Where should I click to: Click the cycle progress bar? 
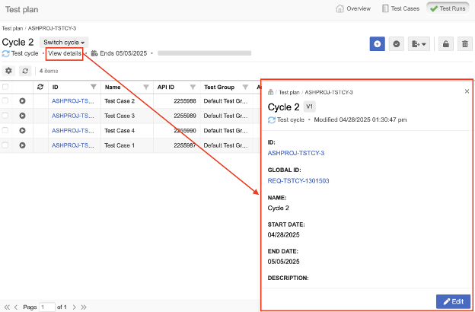[205, 53]
